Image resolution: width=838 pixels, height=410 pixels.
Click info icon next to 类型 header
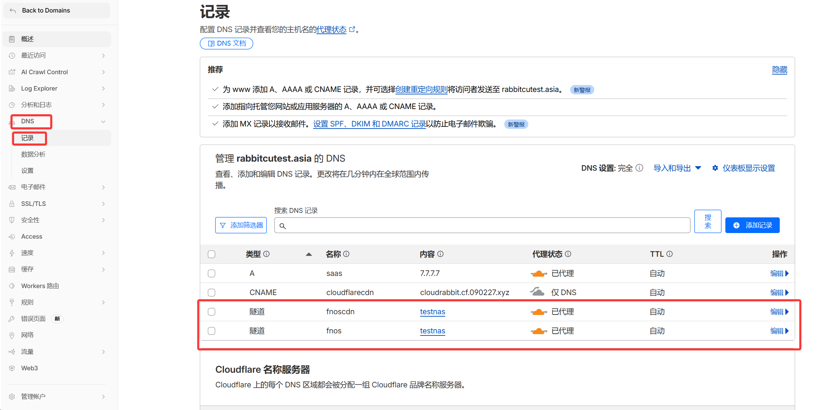click(266, 254)
